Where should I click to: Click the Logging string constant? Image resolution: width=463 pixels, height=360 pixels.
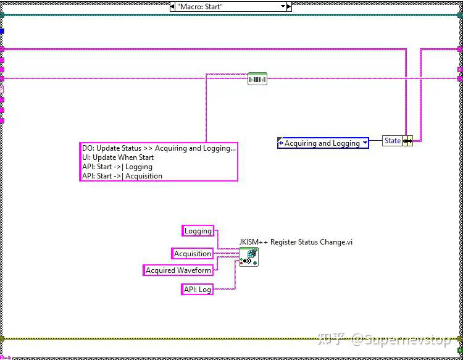pyautogui.click(x=198, y=231)
